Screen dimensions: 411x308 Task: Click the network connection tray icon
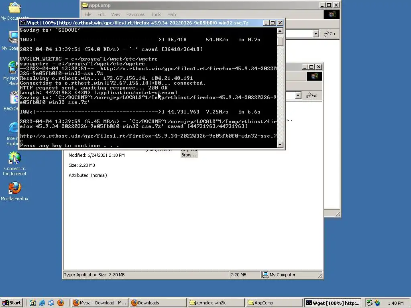coord(377,303)
